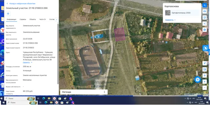The height and width of the screenshot is (118, 210).
Task: Go back via 'Назад к найденным объектам' link
Action: (21, 4)
